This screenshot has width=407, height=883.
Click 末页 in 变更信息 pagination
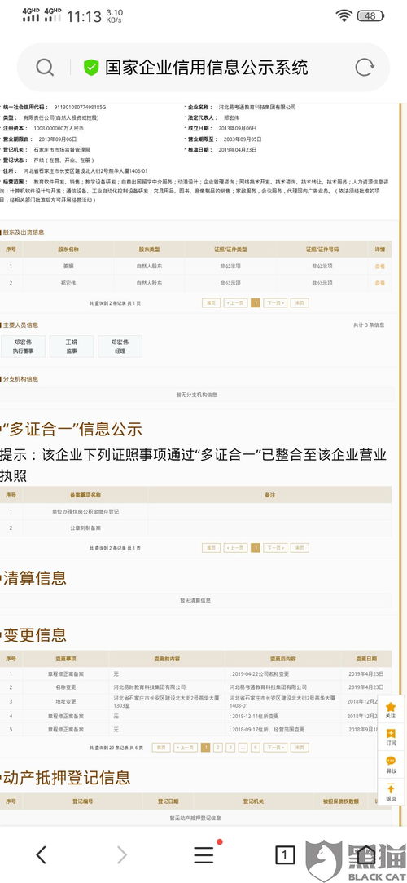(x=300, y=748)
